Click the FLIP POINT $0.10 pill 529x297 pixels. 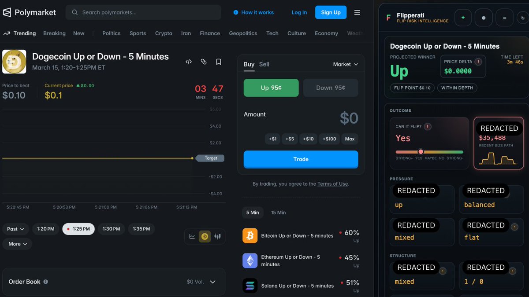point(412,88)
